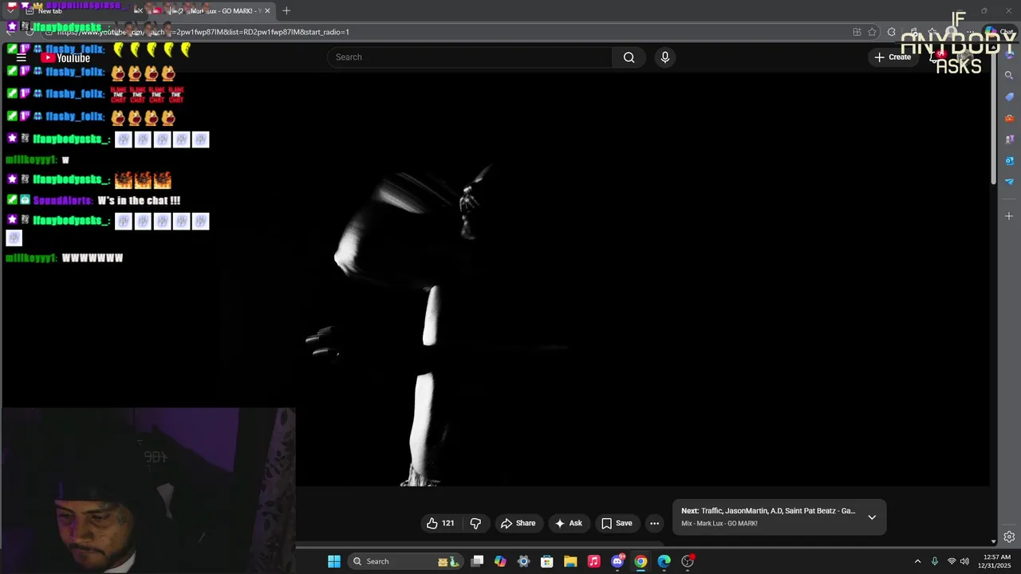Open Discord from the taskbar
Image resolution: width=1021 pixels, height=574 pixels.
[x=617, y=561]
